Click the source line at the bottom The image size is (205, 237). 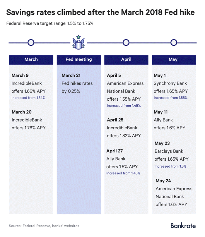44,226
